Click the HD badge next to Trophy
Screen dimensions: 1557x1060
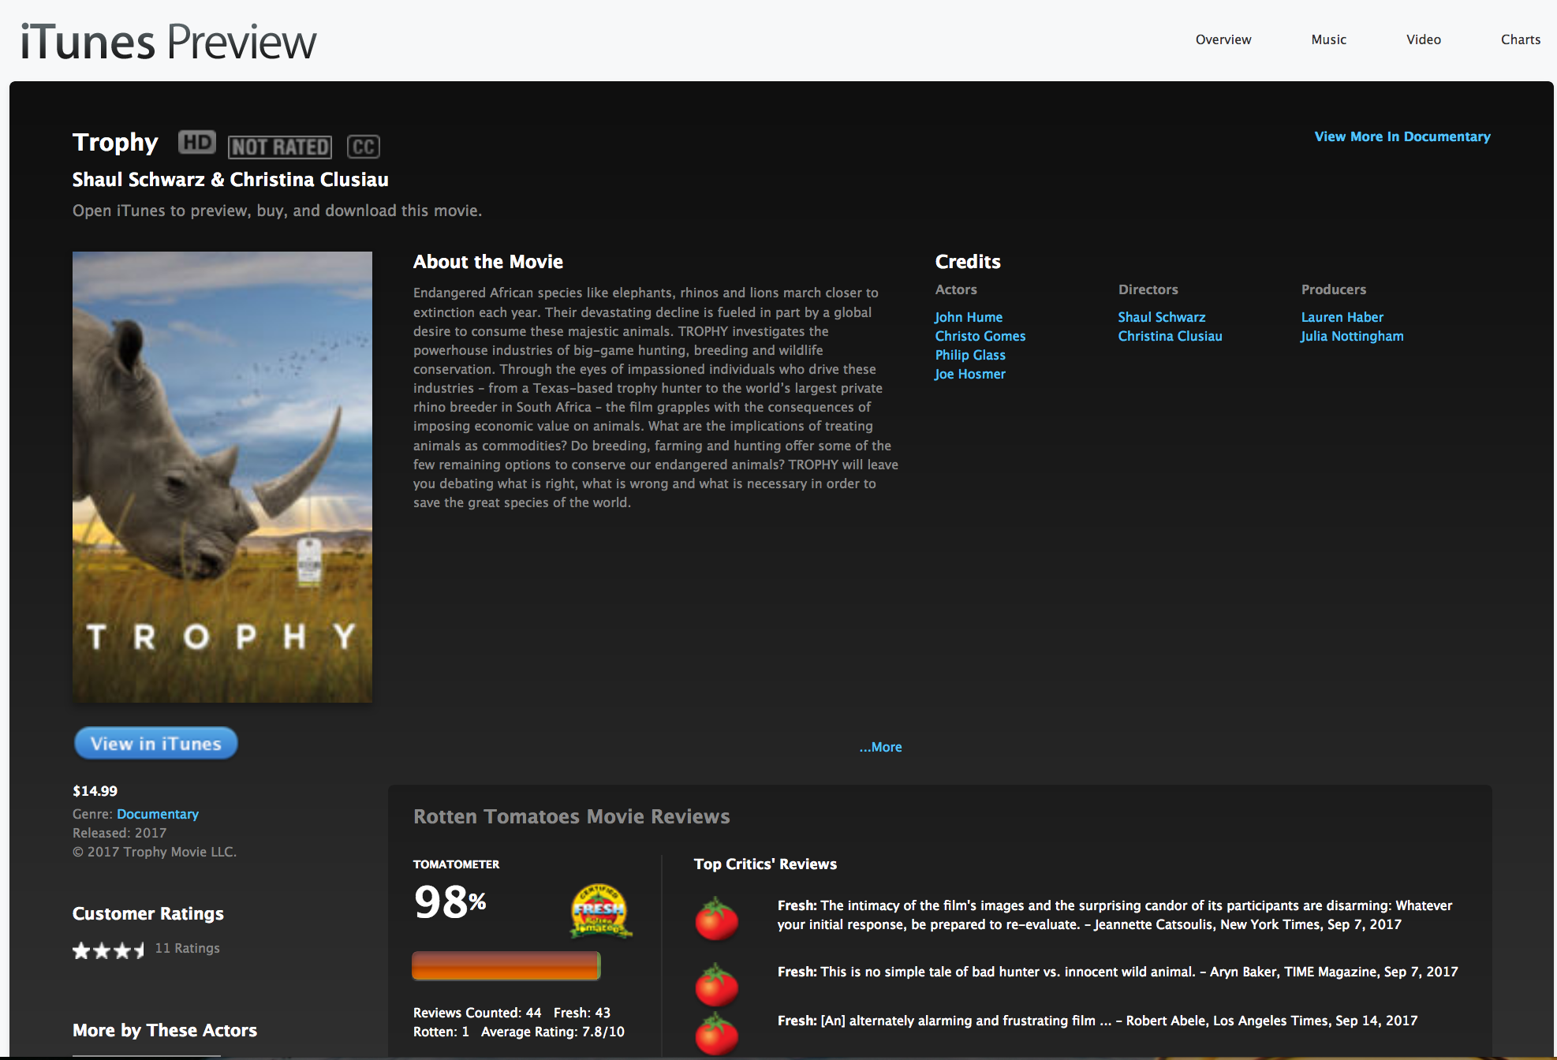(x=196, y=143)
